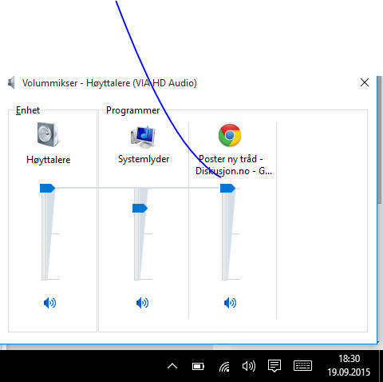Open the touch keyboard tray icon
Image resolution: width=383 pixels, height=382 pixels.
(x=302, y=366)
